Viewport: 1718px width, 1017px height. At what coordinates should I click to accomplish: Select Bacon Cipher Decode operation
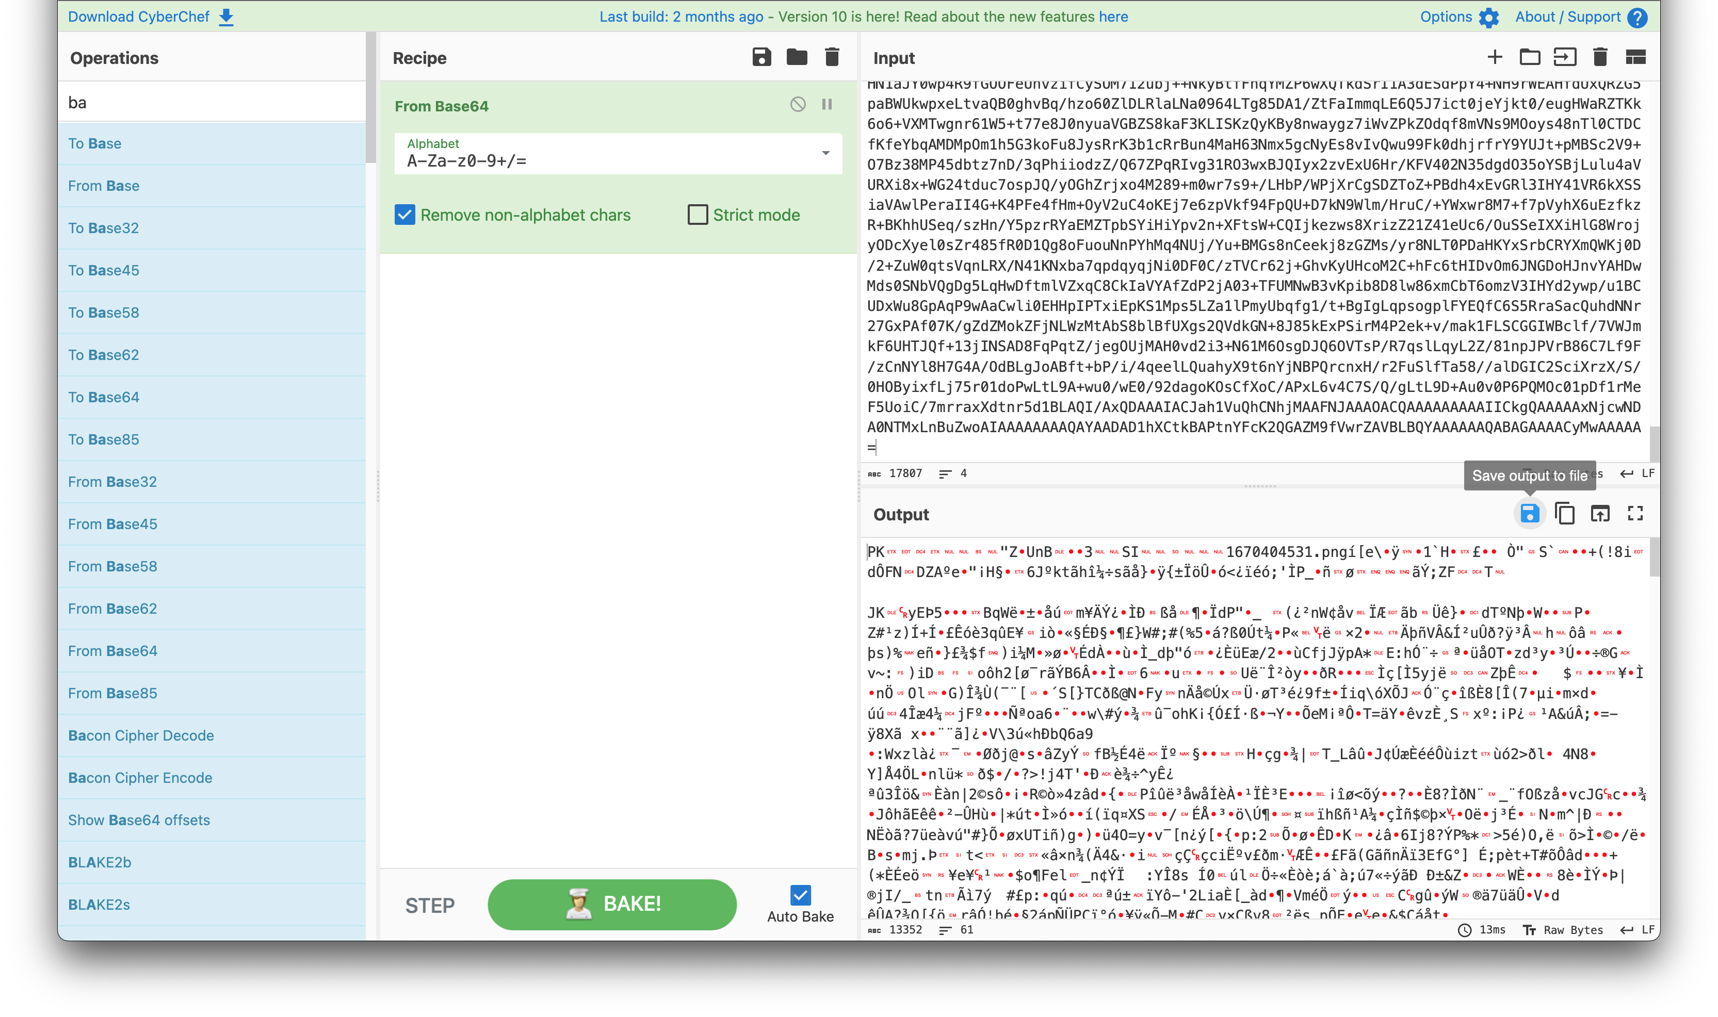coord(140,735)
